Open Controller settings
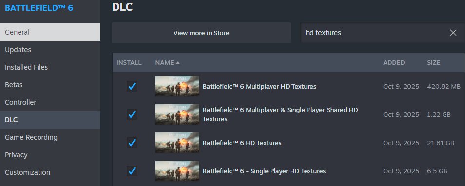Image resolution: width=465 pixels, height=186 pixels. (50, 102)
